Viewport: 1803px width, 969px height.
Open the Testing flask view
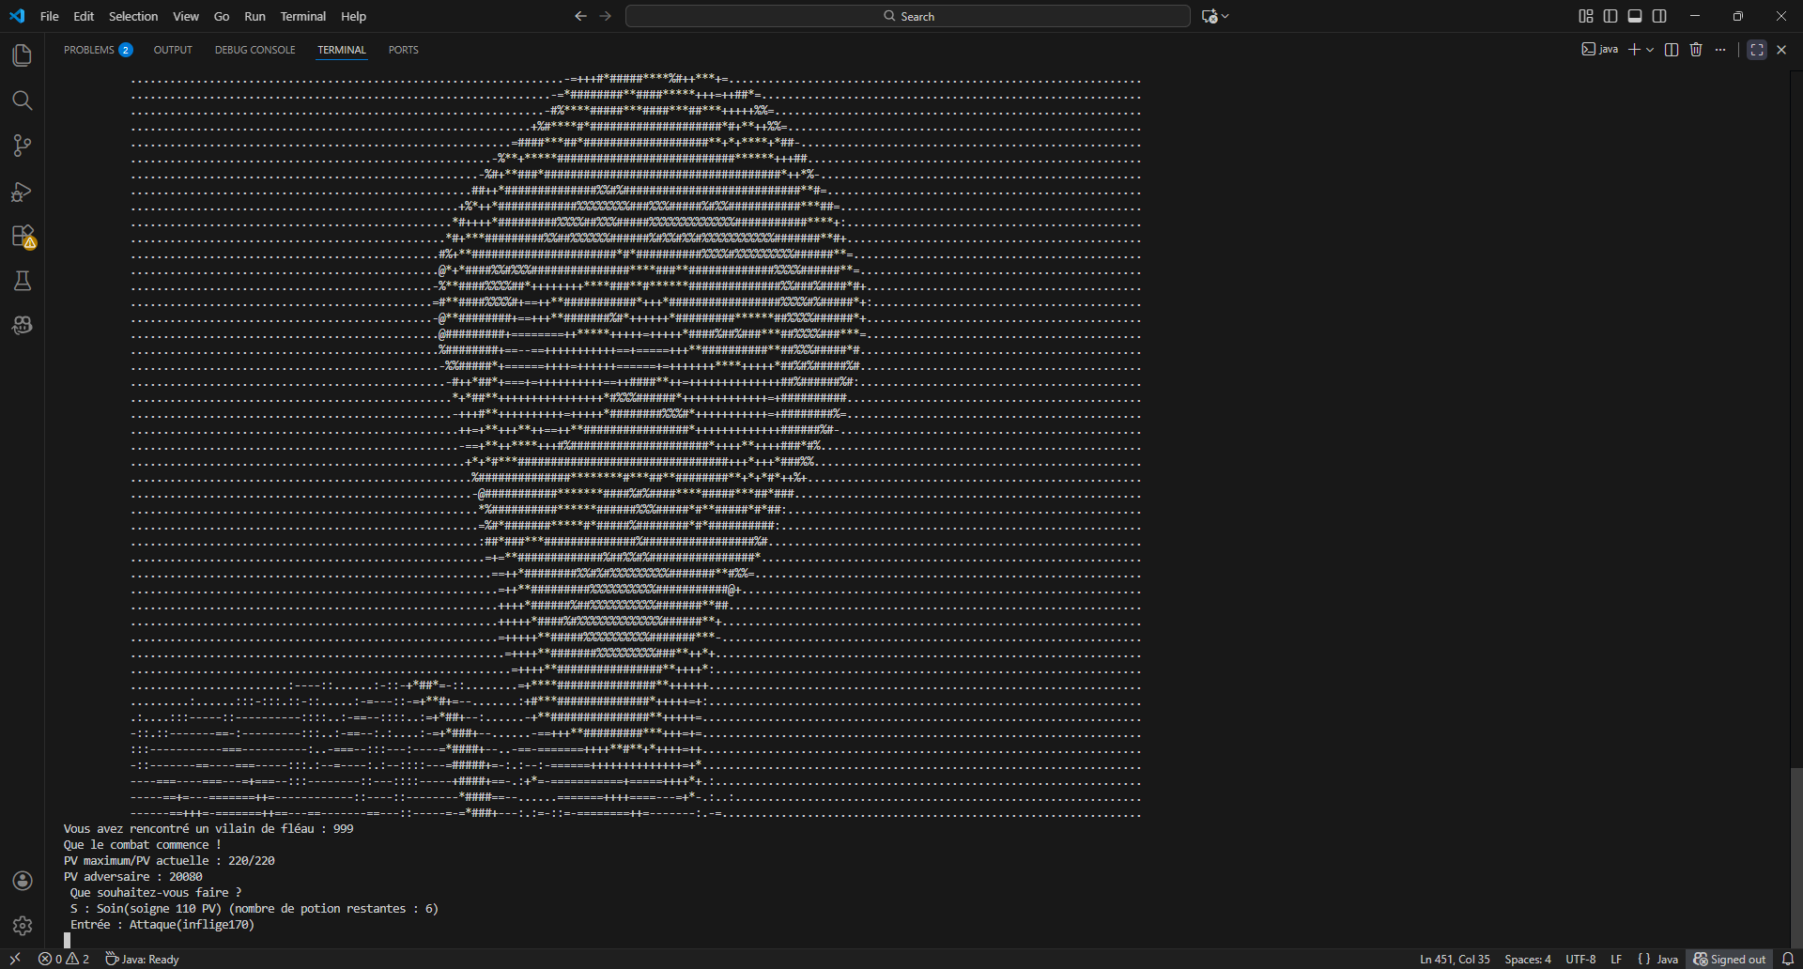pos(23,281)
